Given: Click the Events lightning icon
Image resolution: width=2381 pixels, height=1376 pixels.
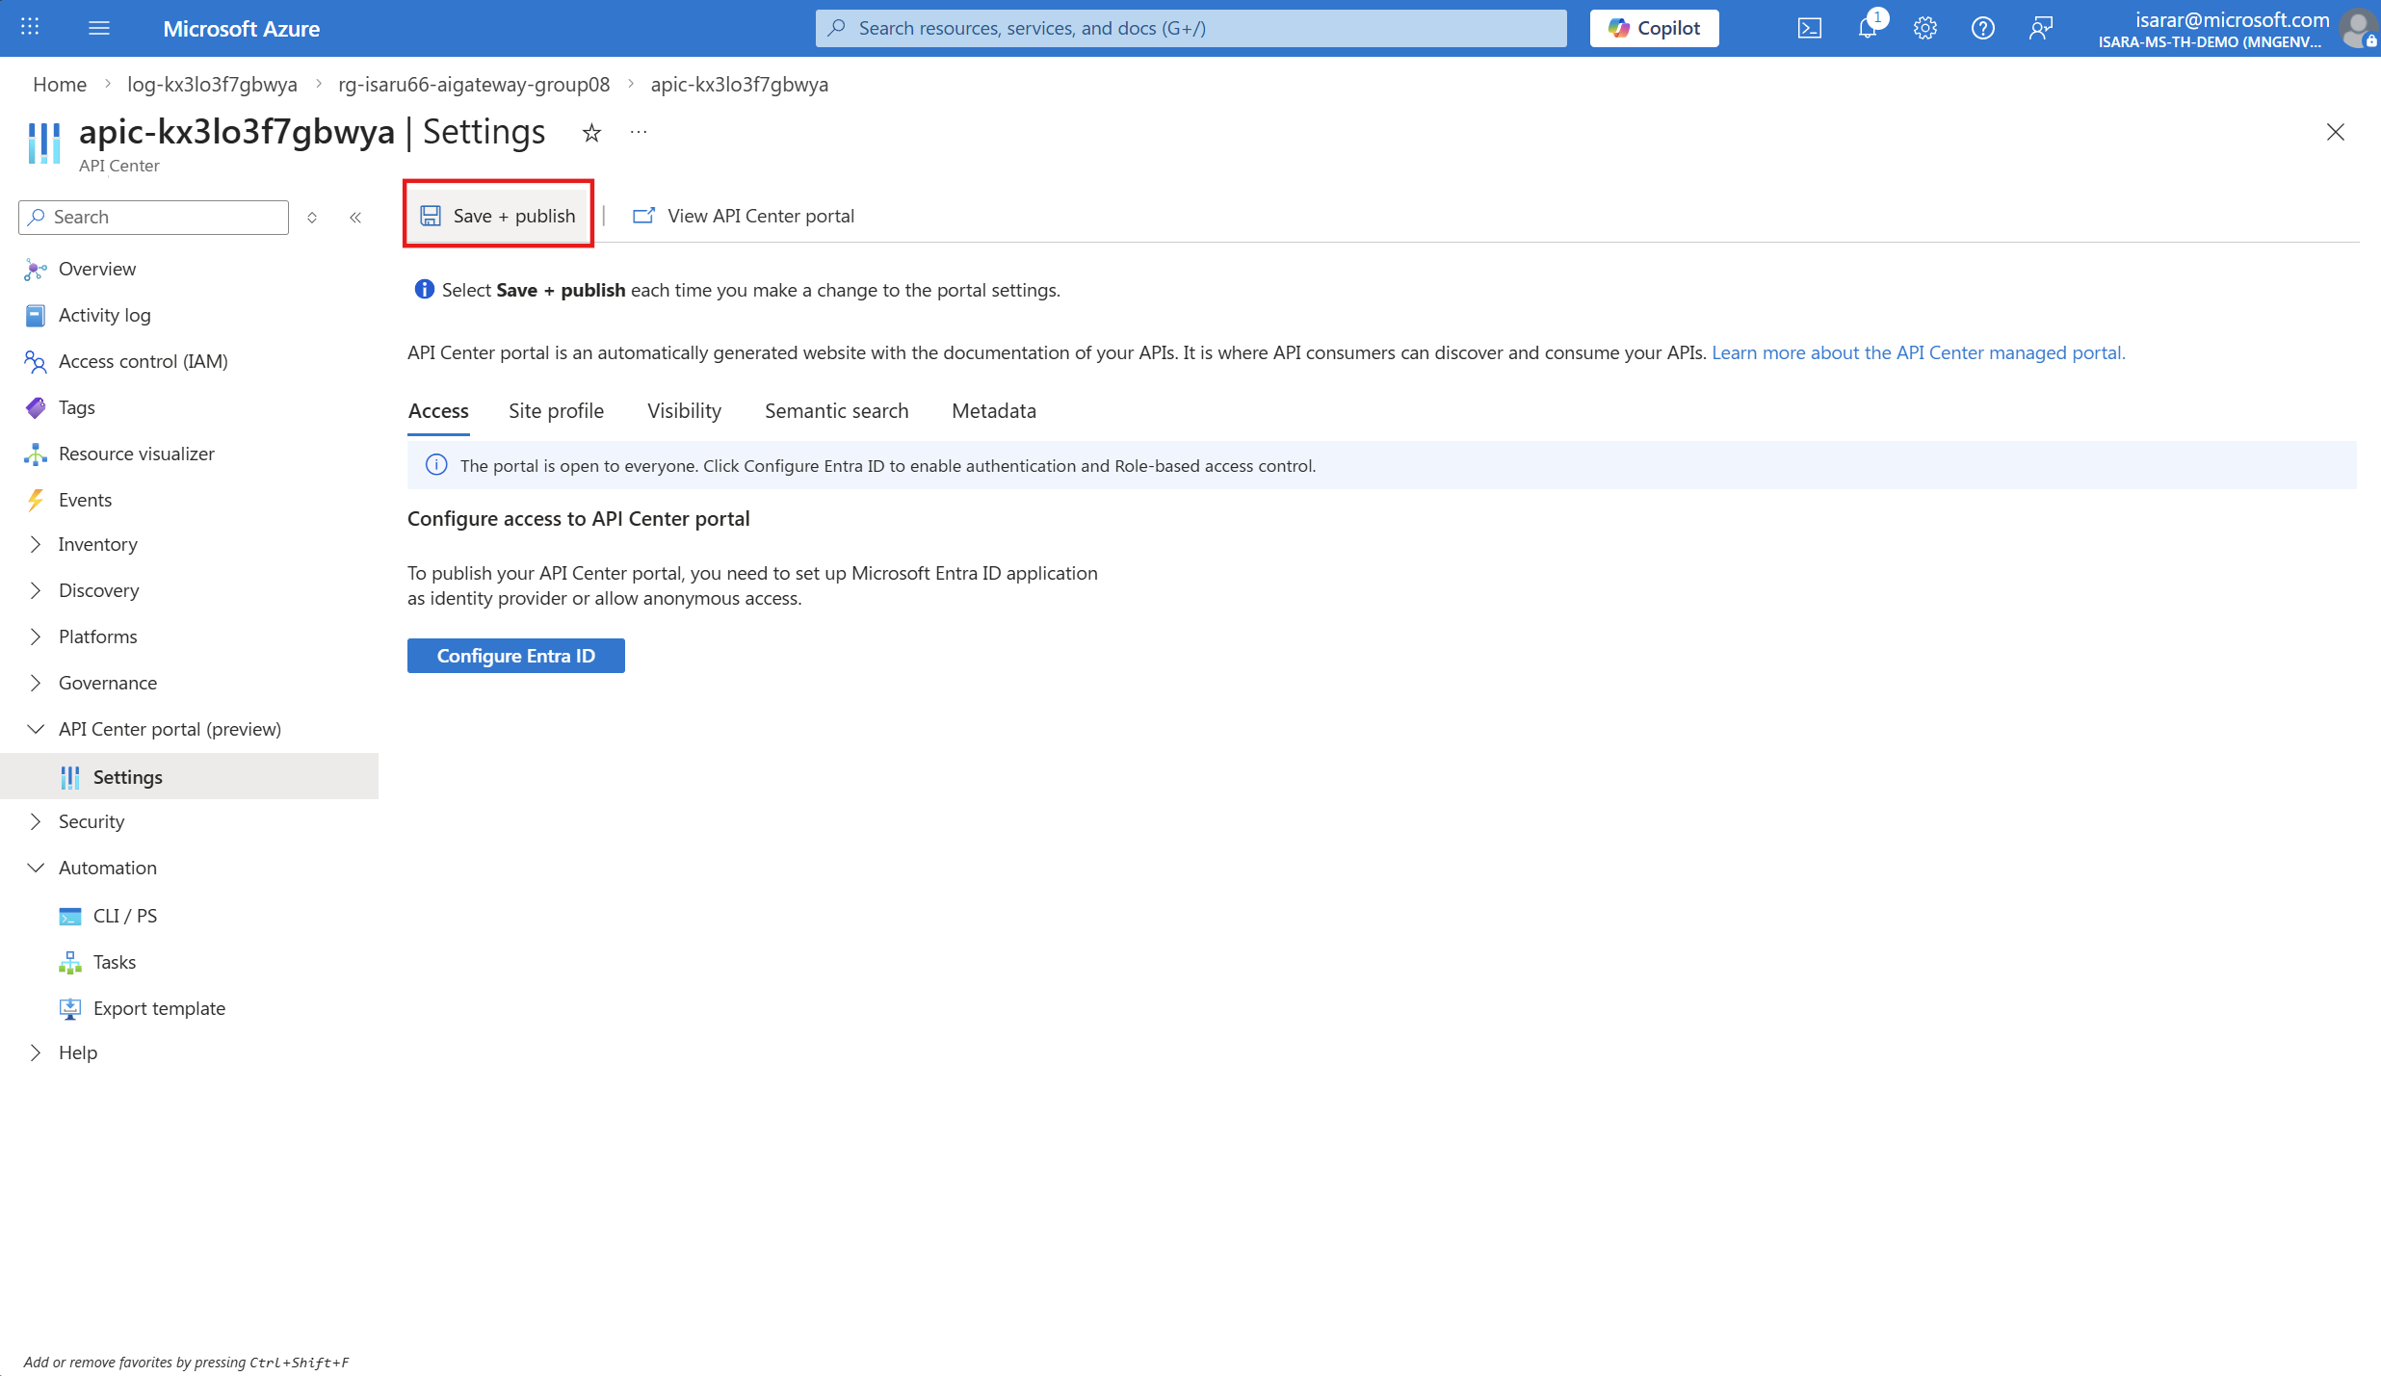Looking at the screenshot, I should [36, 501].
